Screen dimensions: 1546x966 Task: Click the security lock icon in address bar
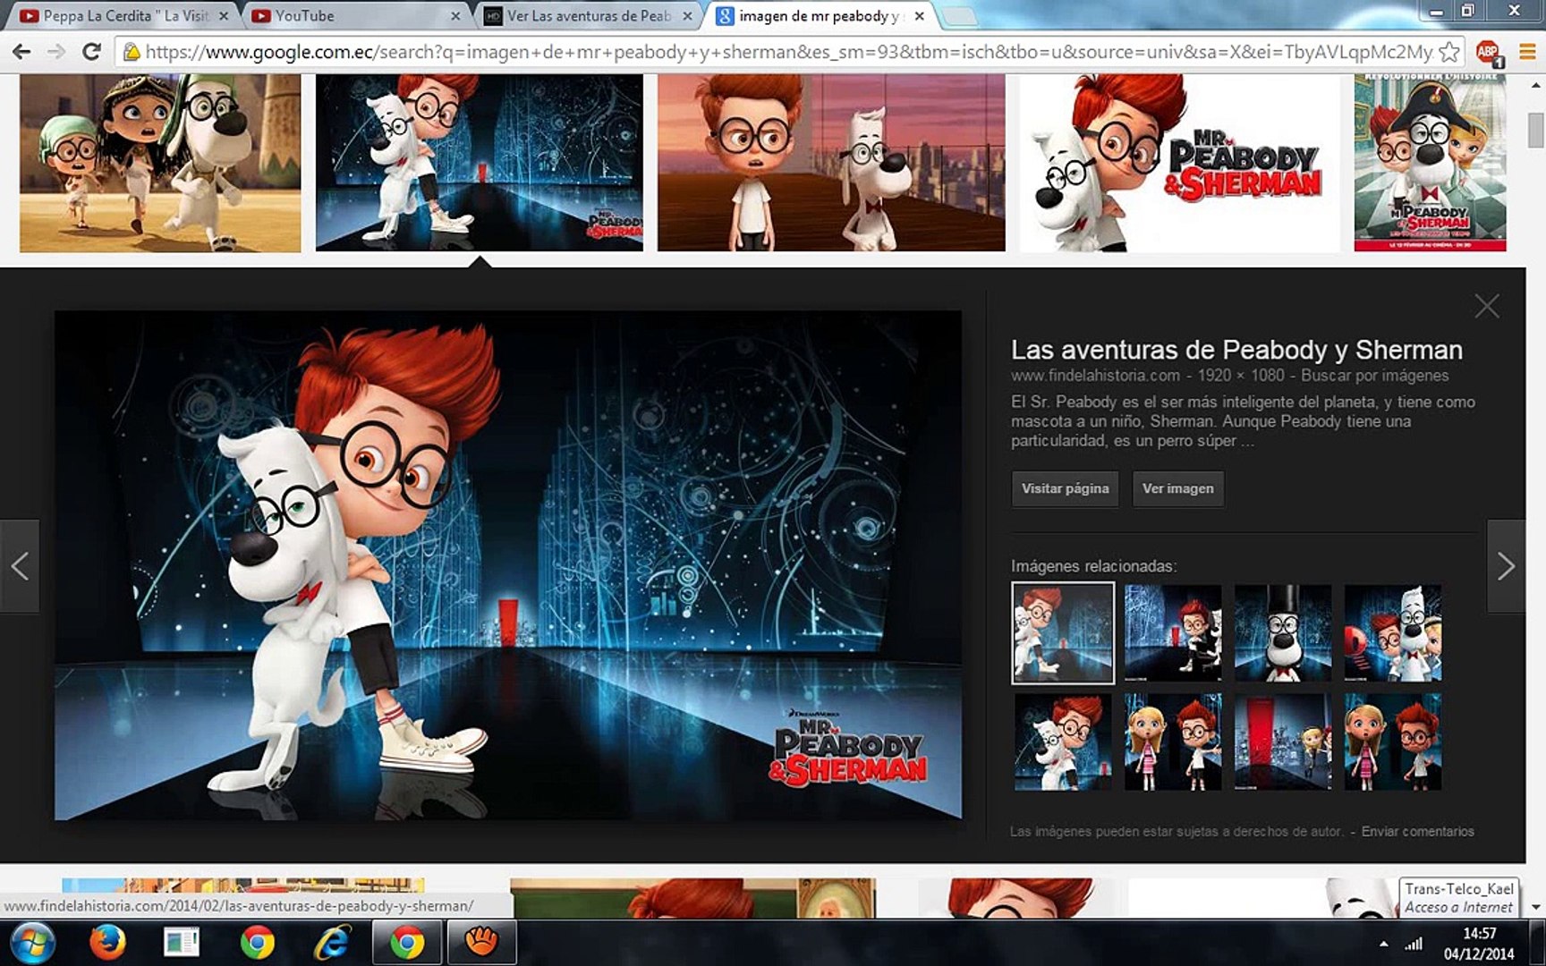click(132, 52)
